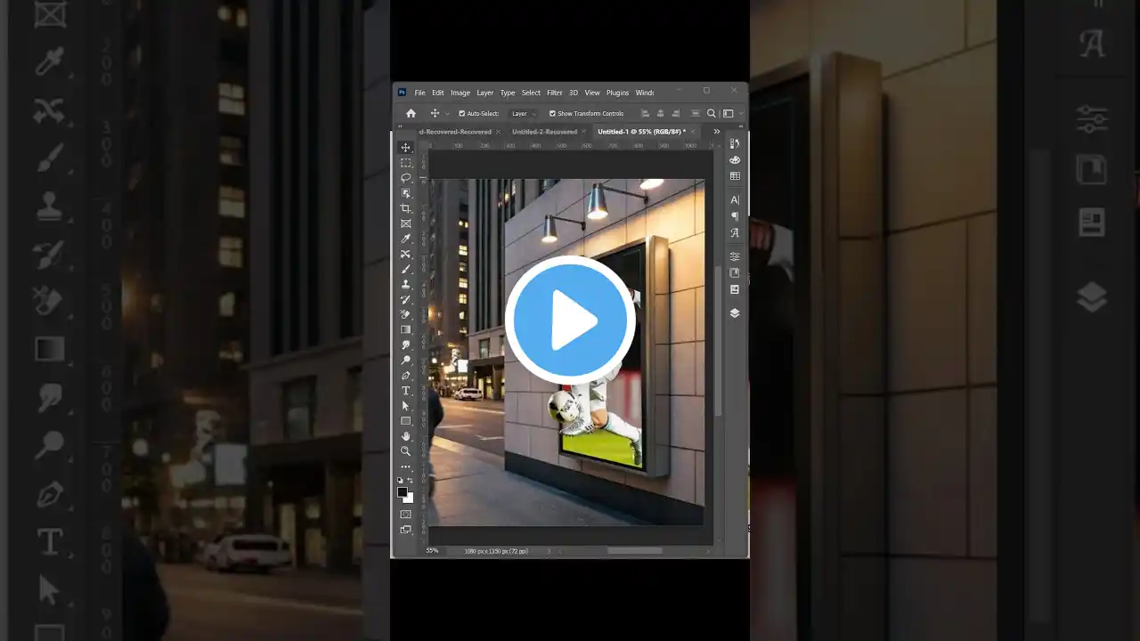1140x641 pixels.
Task: Select the Object Selection tool
Action: tap(406, 193)
